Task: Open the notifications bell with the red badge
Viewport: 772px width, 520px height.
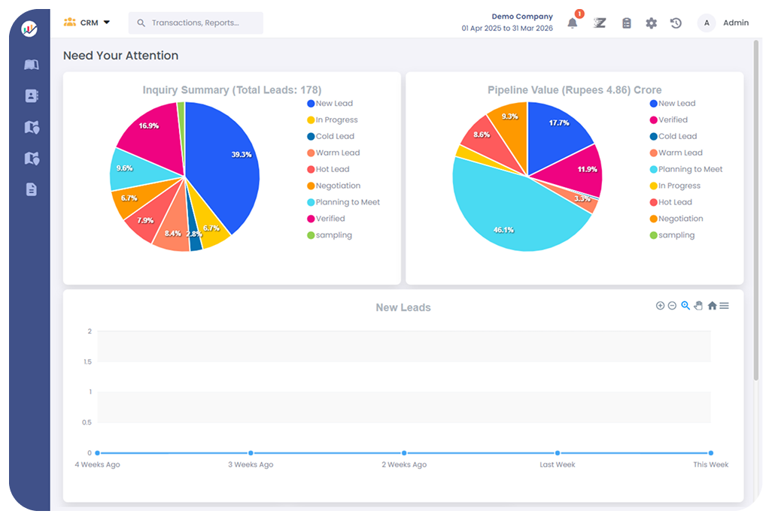Action: tap(573, 23)
